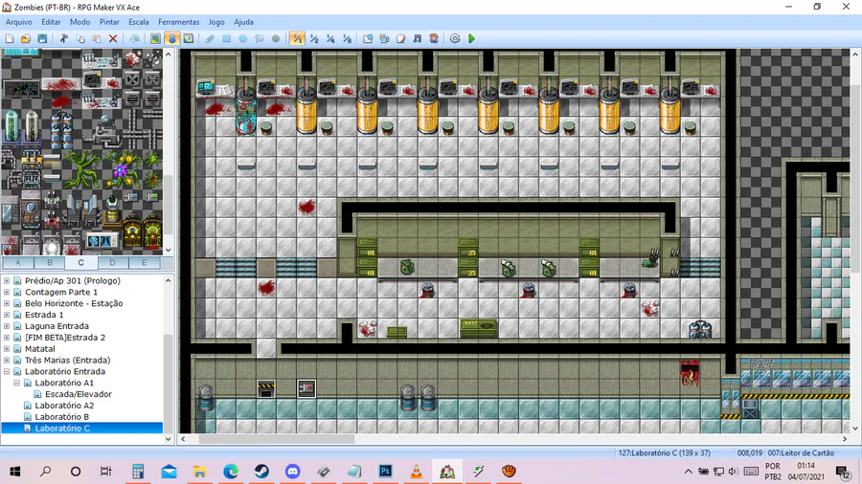The width and height of the screenshot is (862, 484).
Task: Expand the Laguna Entrada map node
Action: pyautogui.click(x=7, y=326)
